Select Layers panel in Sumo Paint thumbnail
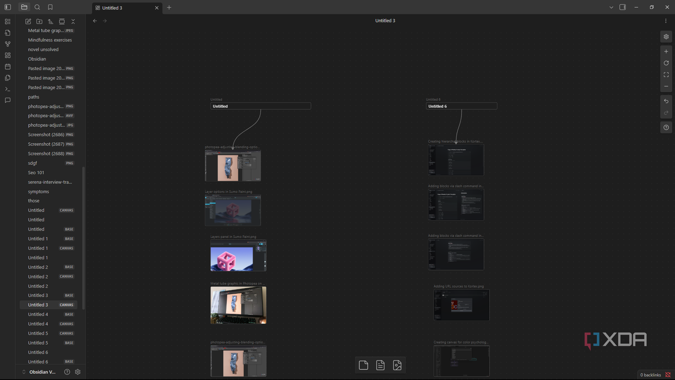Image resolution: width=675 pixels, height=380 pixels. 238,255
